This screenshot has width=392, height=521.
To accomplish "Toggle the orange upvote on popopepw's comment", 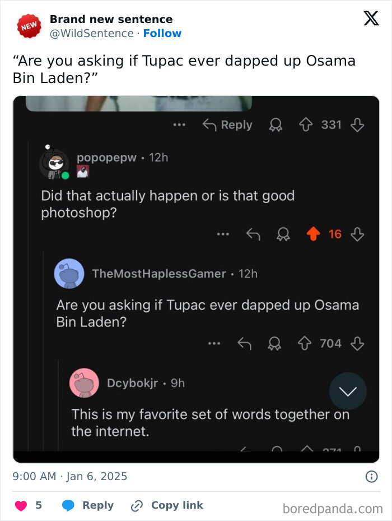I will click(315, 234).
